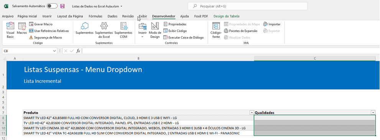Select row 7 header
Viewport: 380px width, 140px height.
click(3, 113)
